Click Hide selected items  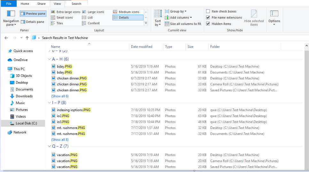(254, 18)
